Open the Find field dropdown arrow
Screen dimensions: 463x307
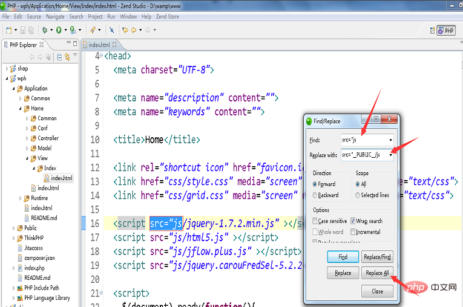(390, 140)
